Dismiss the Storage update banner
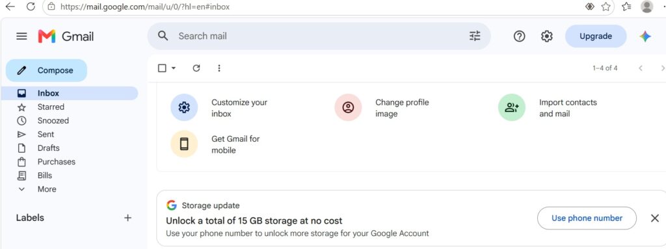The height and width of the screenshot is (249, 666). click(655, 218)
